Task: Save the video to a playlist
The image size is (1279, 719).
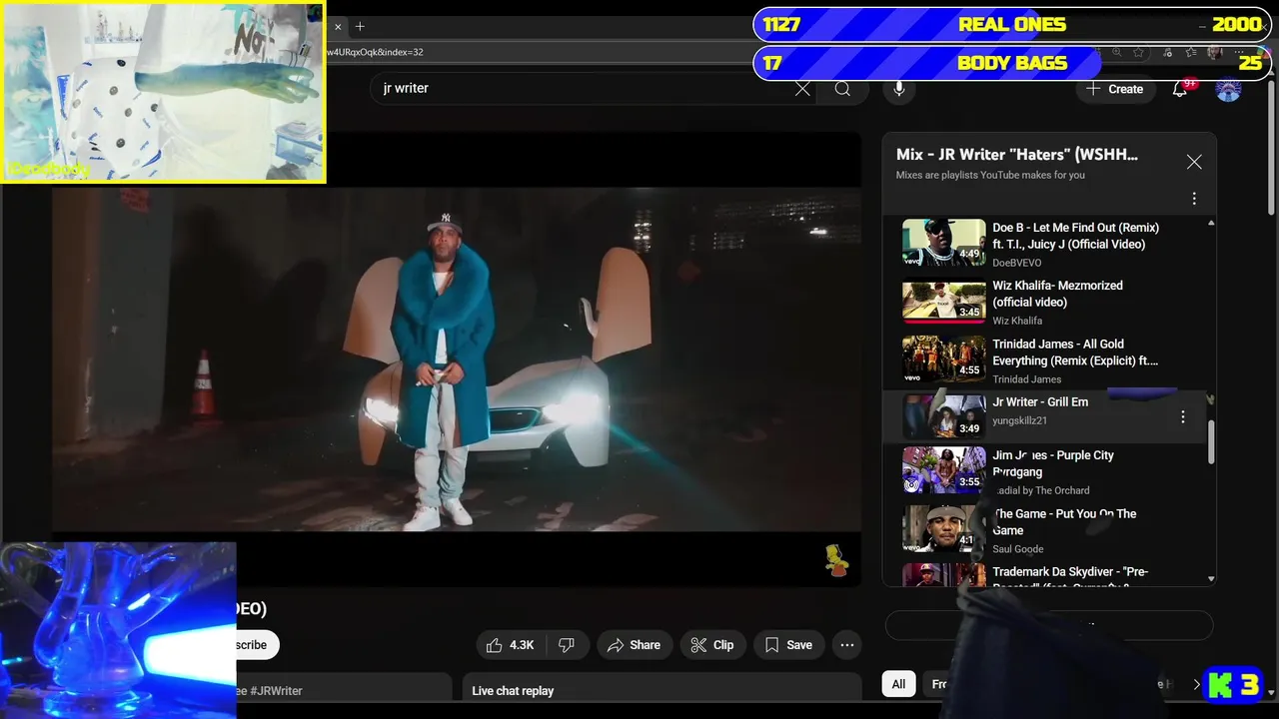Action: 788,645
